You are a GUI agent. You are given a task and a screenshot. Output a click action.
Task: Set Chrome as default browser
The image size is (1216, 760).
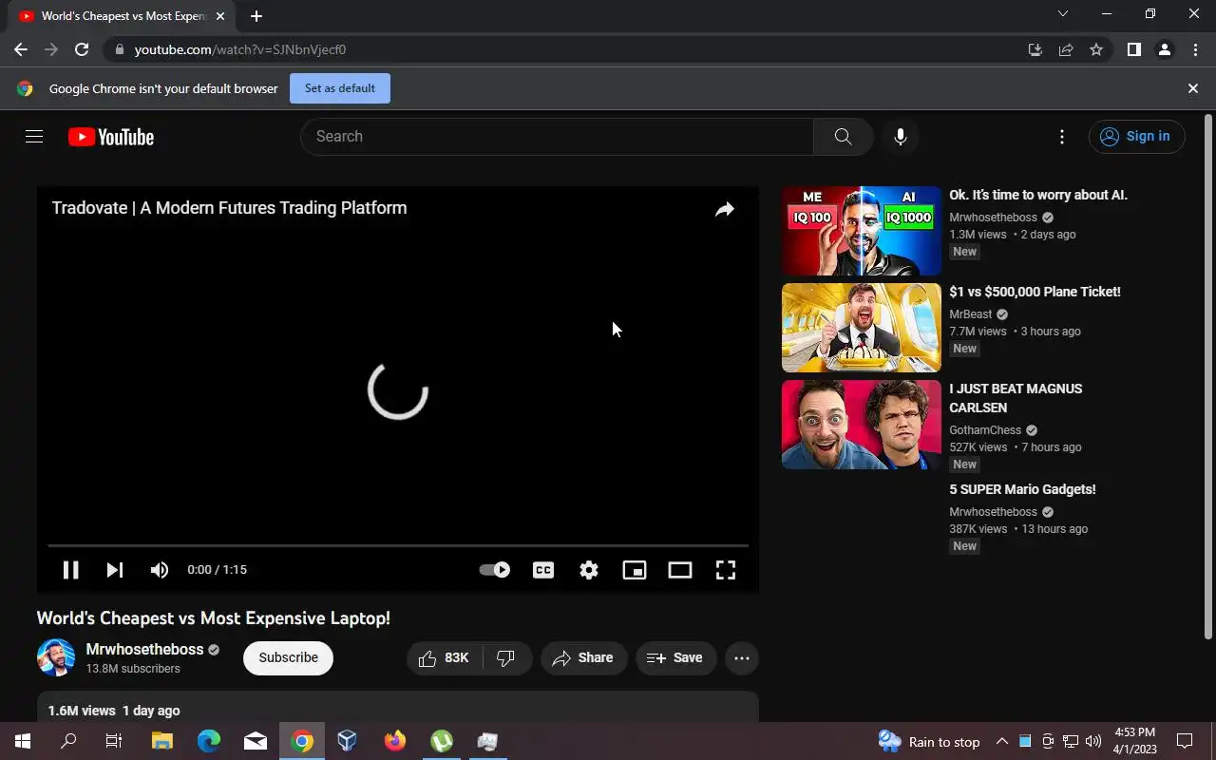340,88
